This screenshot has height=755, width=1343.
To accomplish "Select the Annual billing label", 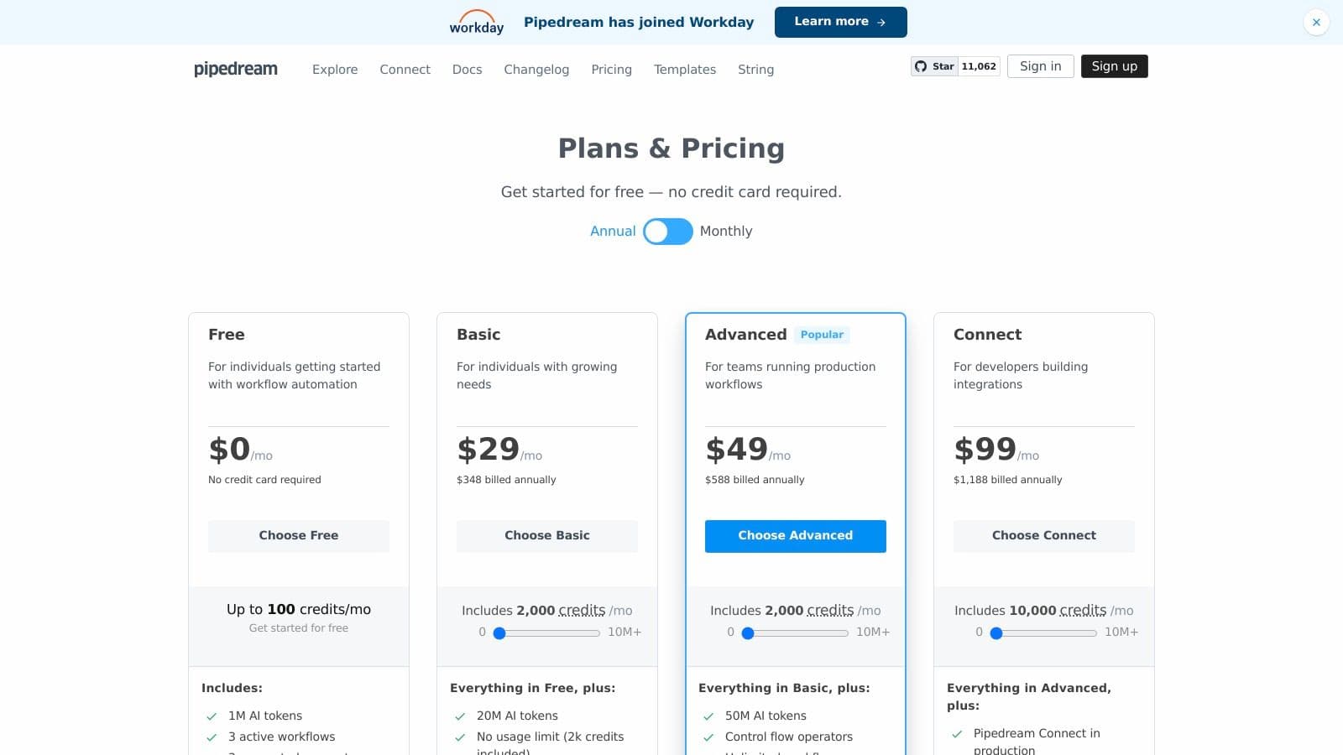I will (613, 232).
